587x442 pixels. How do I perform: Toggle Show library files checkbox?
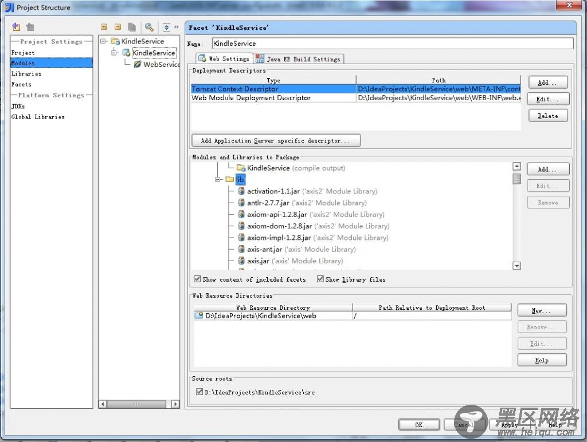click(x=320, y=279)
